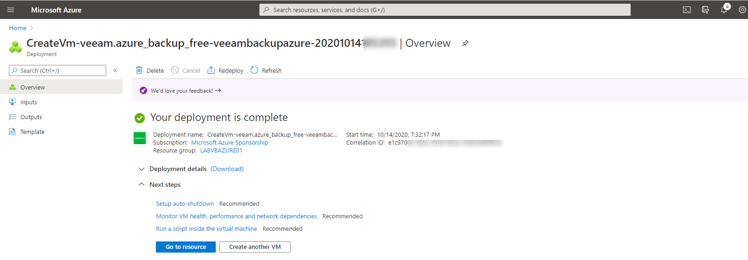The width and height of the screenshot is (748, 260).
Task: Open Monitor VM health and performance link
Action: pyautogui.click(x=236, y=216)
